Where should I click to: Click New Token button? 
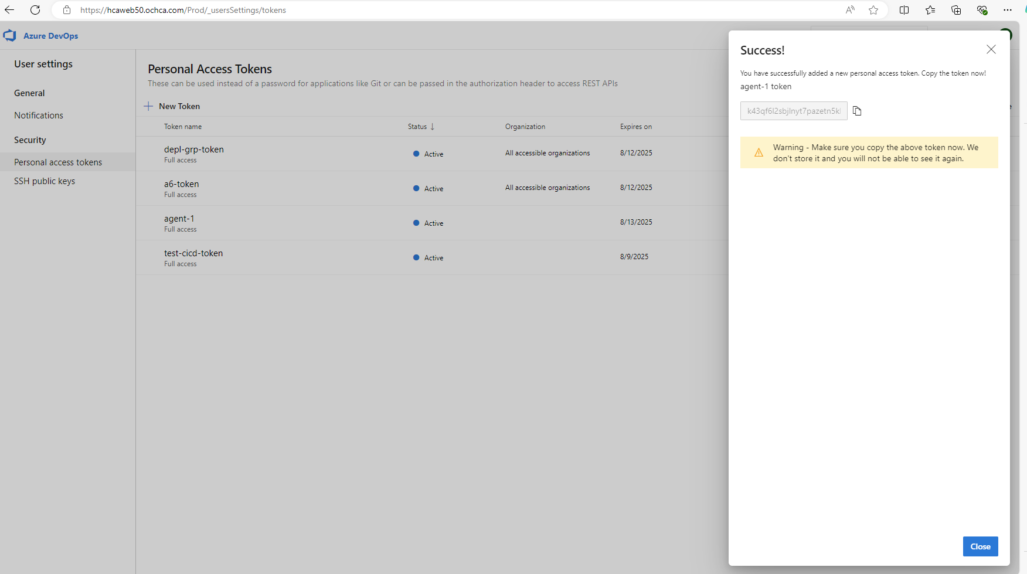click(172, 106)
